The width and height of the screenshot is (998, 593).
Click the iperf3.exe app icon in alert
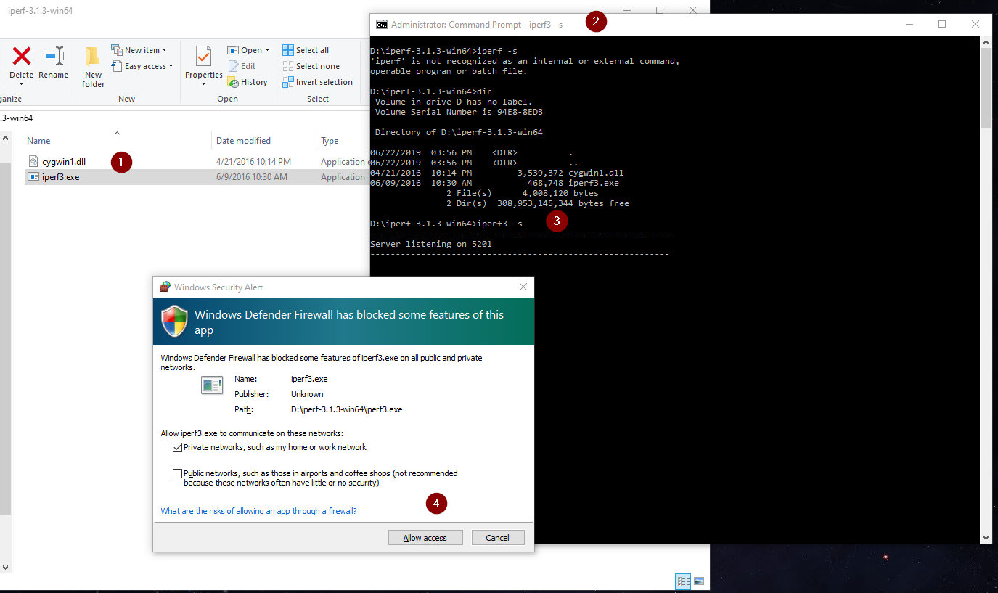click(212, 385)
